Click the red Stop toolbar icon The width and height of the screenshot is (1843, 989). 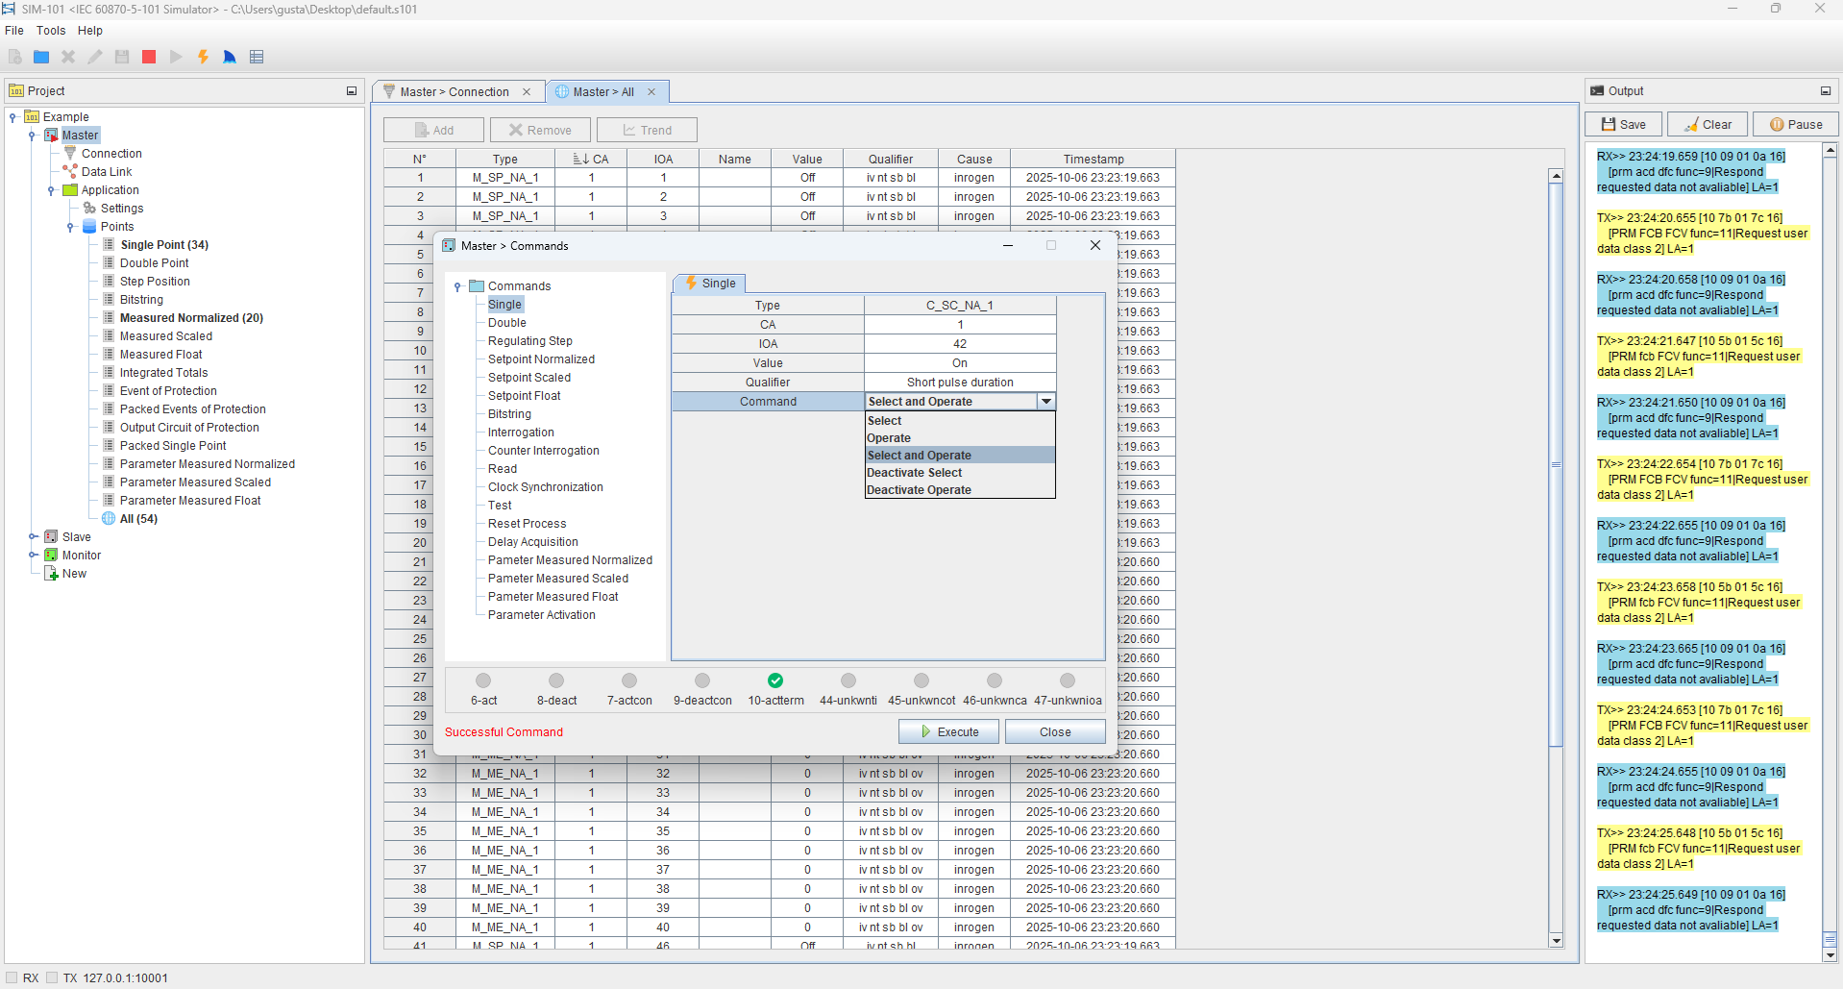coord(149,57)
